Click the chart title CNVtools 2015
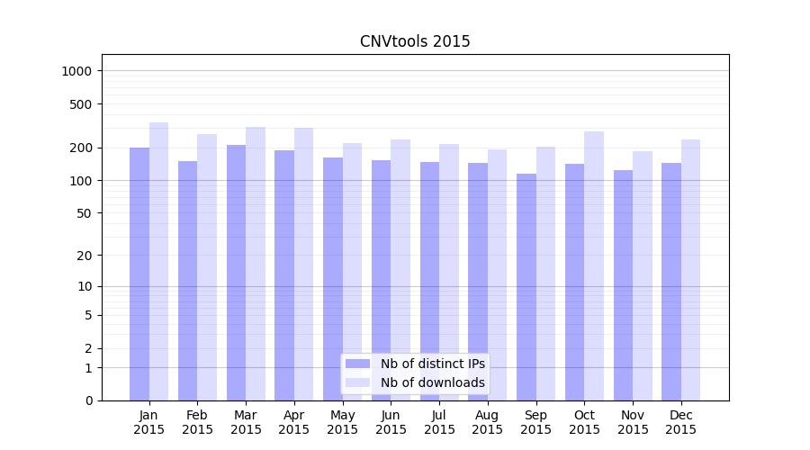The image size is (810, 450). pos(415,41)
